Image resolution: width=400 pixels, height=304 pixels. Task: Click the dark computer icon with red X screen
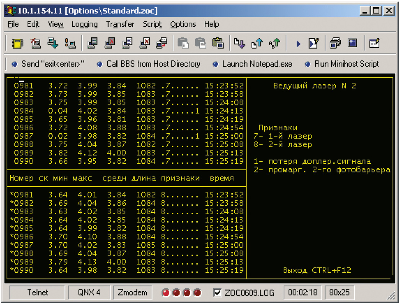click(110, 43)
